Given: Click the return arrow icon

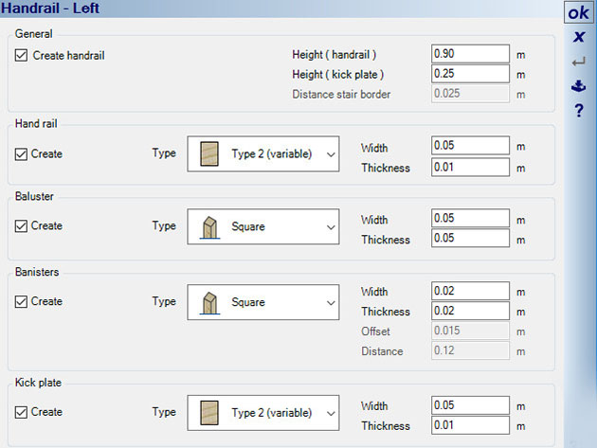Looking at the screenshot, I should point(578,63).
